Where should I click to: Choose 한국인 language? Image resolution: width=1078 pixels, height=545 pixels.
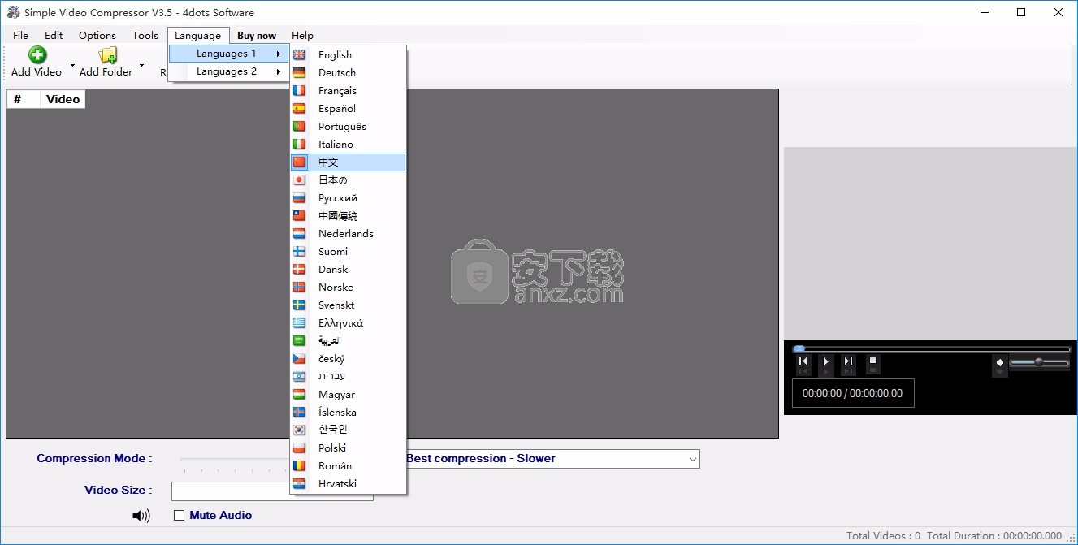tap(348, 430)
